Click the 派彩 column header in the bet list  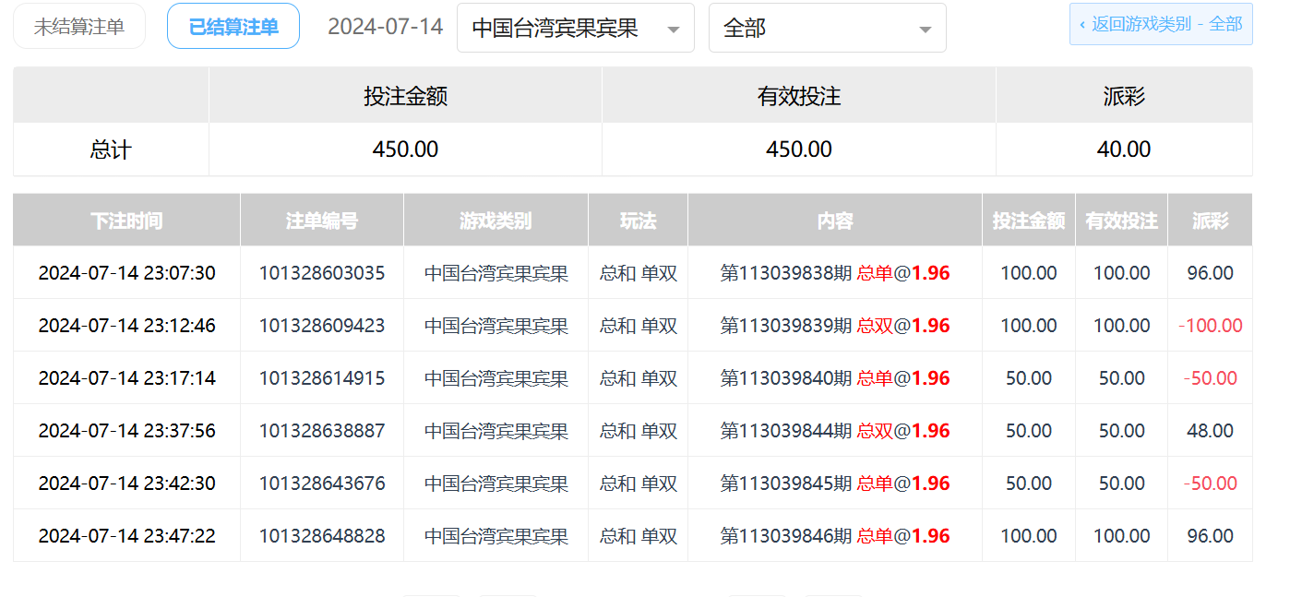point(1210,221)
